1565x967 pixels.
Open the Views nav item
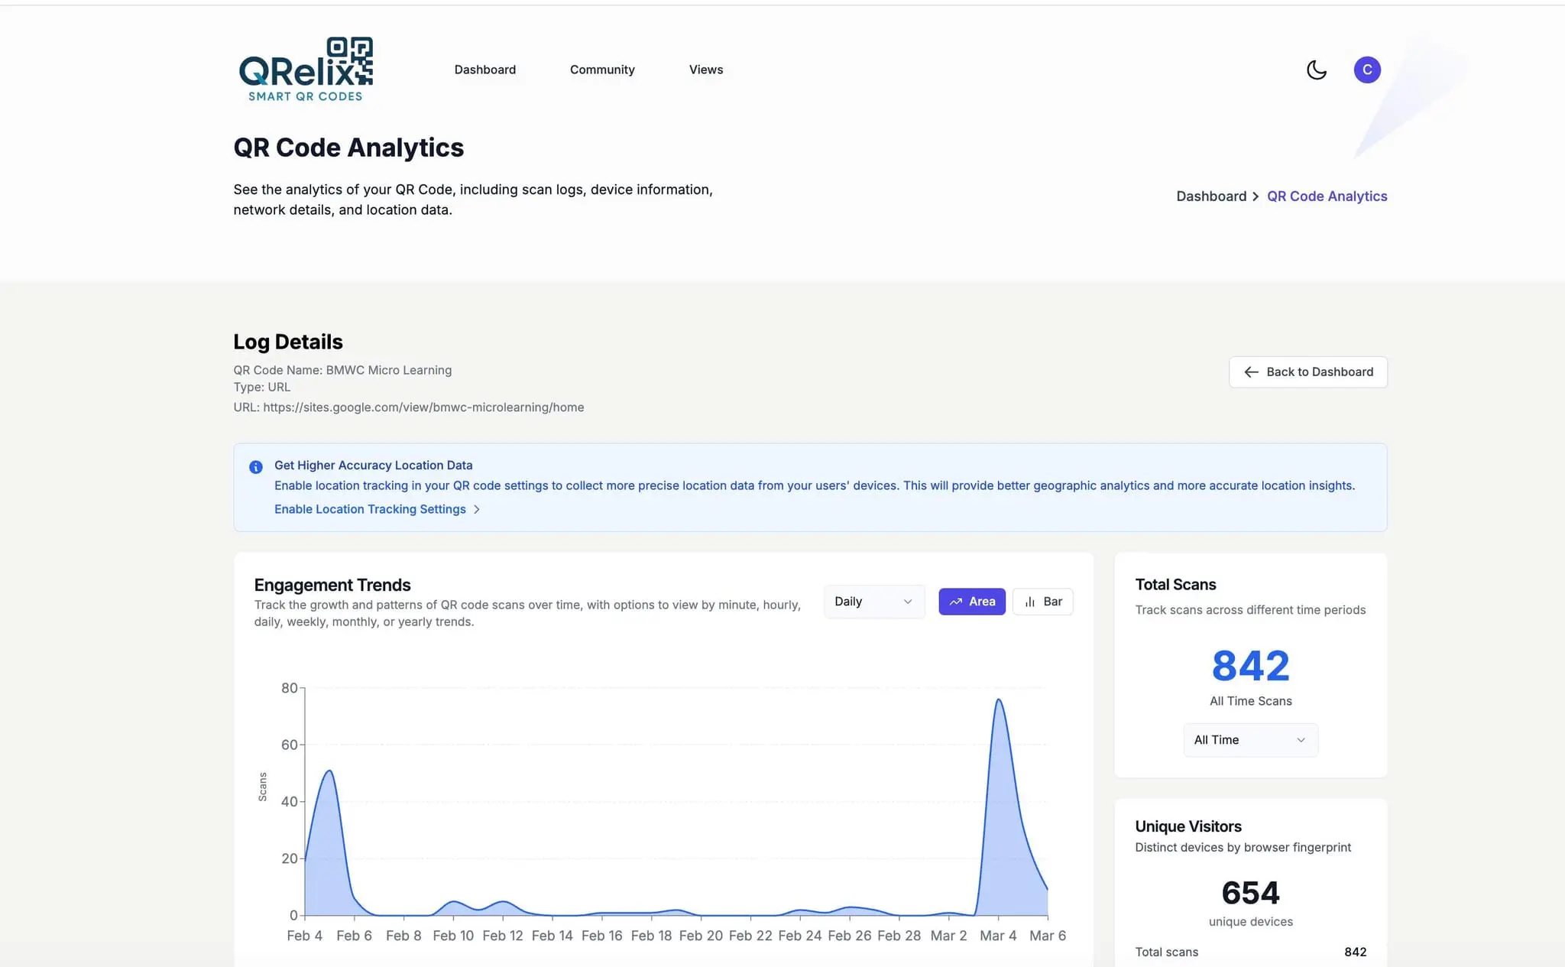(x=705, y=70)
